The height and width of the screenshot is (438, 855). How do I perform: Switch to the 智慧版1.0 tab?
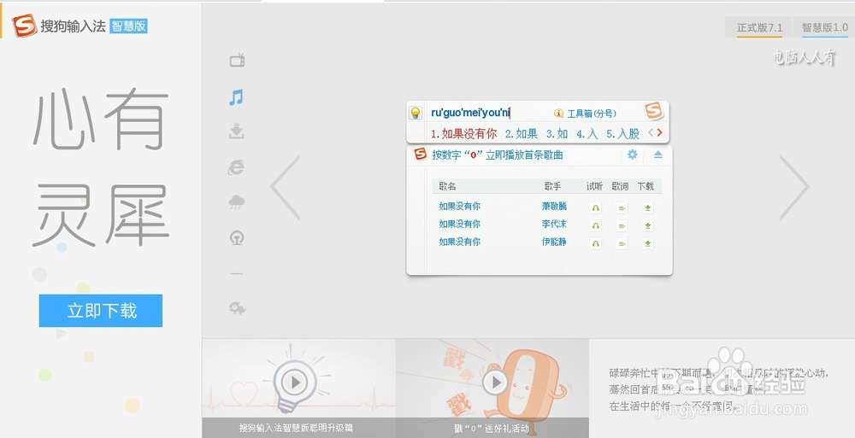(x=824, y=28)
